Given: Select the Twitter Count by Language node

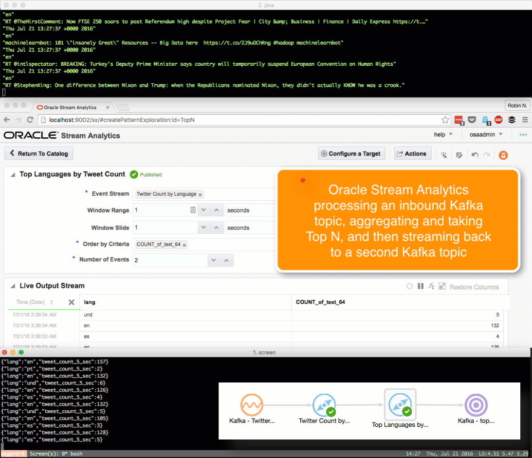Looking at the screenshot, I should 324,405.
